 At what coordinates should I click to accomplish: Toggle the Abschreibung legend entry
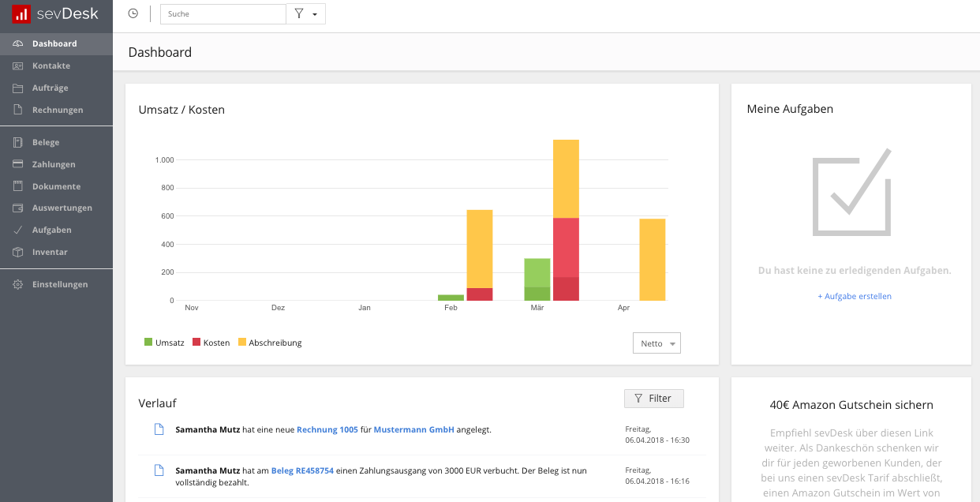269,343
